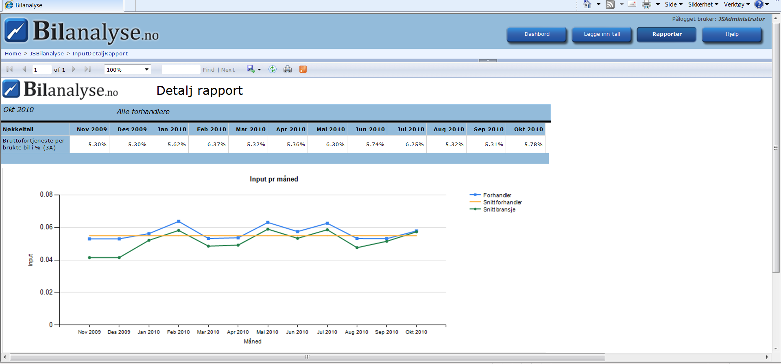781x364 pixels.
Task: Jump to last report page
Action: coord(87,69)
